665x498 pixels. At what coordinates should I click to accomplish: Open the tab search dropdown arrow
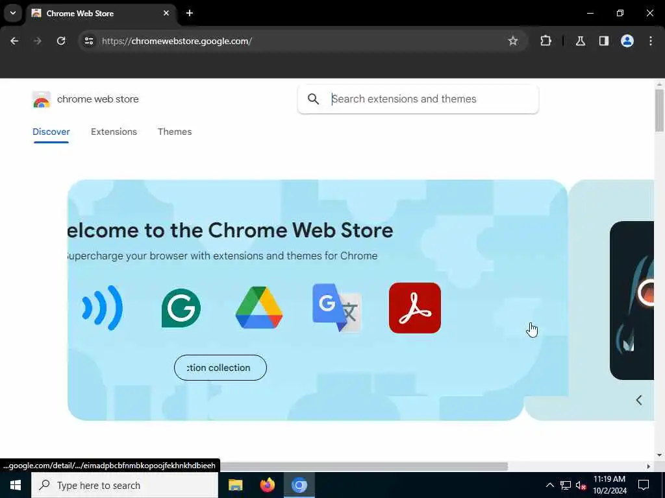coord(13,13)
